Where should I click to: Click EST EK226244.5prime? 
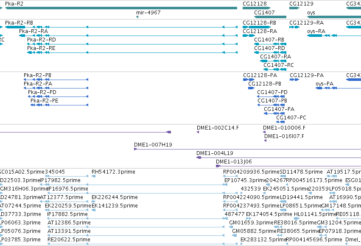115,198
